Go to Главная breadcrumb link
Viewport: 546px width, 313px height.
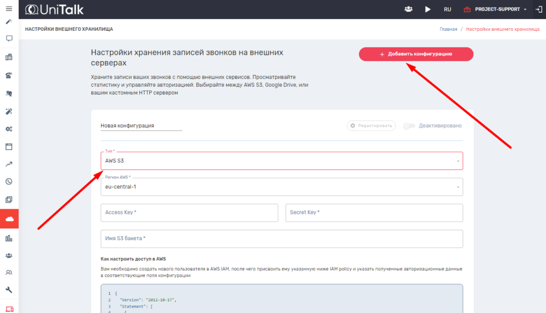click(448, 29)
